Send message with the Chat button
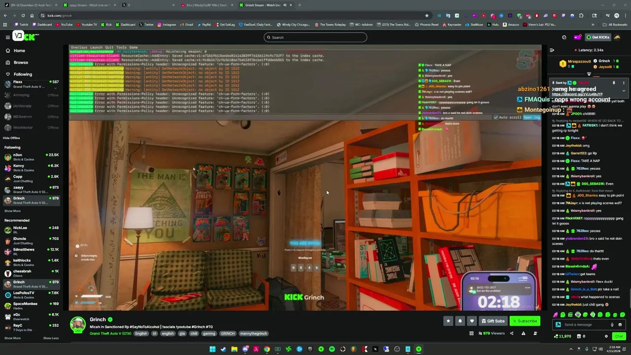The width and height of the screenshot is (631, 355). tap(619, 336)
